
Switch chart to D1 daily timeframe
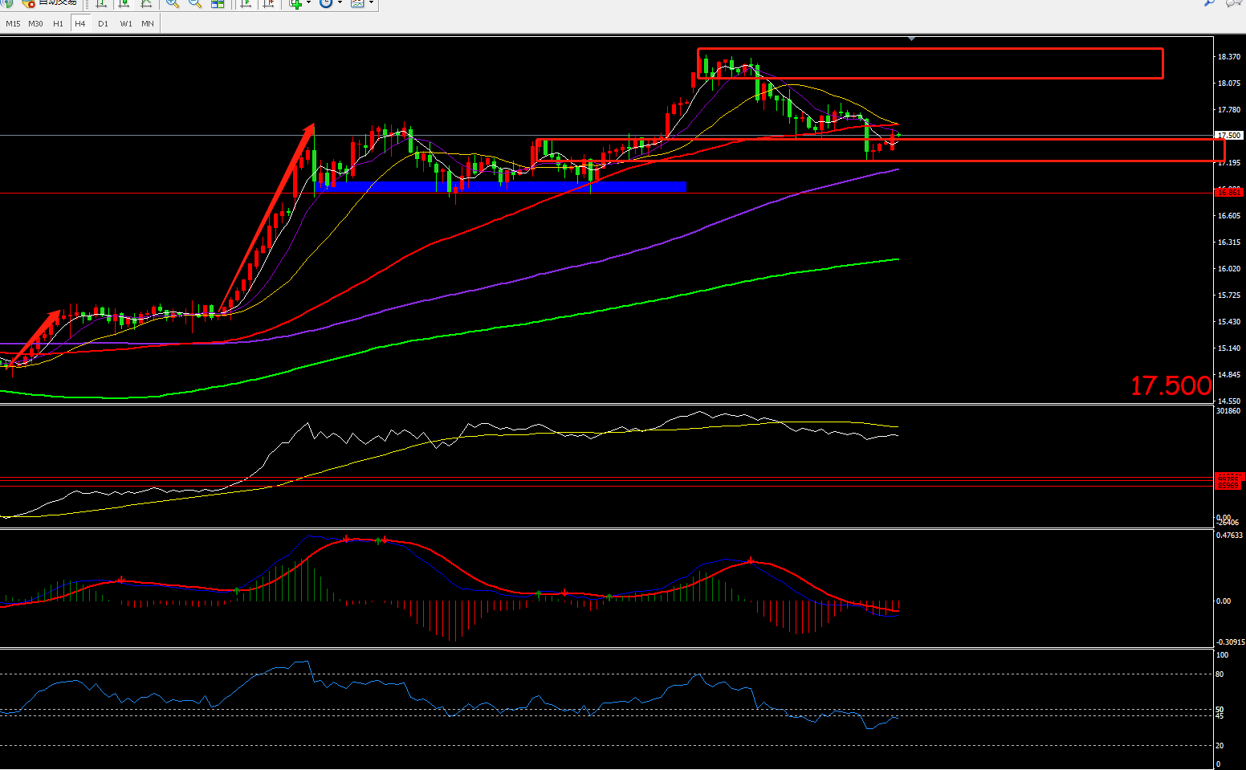(x=103, y=24)
